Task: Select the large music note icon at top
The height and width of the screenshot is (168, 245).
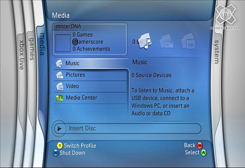Action: click(146, 42)
